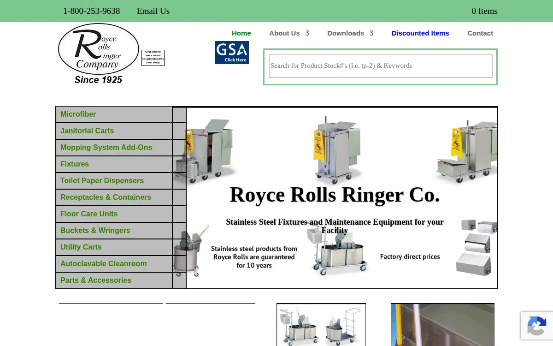Viewport: 553px width, 346px height.
Task: Click the double-tank mop cart image in banner
Action: [x=337, y=249]
